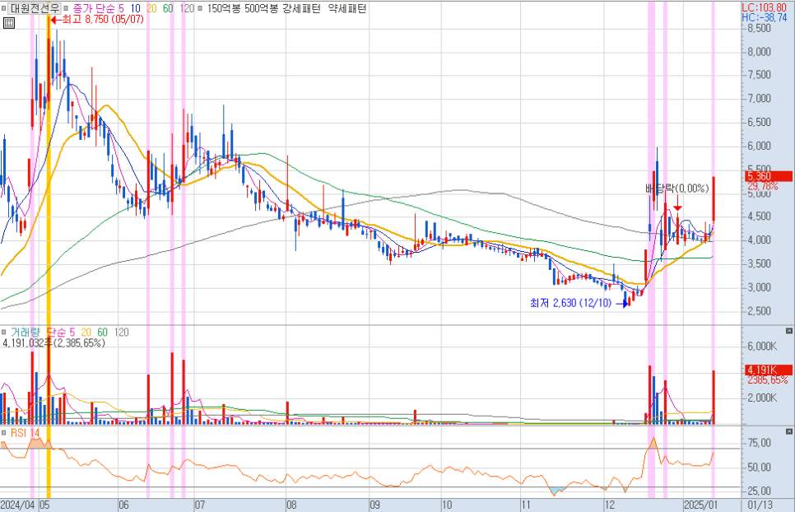The height and width of the screenshot is (512, 795).
Task: Click the 약세패턴 pattern label
Action: coord(347,8)
